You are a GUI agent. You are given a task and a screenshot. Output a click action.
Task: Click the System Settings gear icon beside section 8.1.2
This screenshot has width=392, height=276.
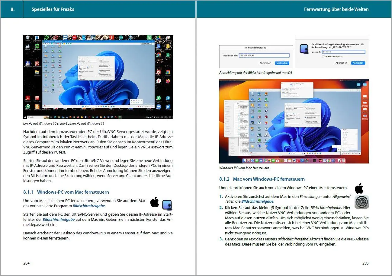[x=361, y=202]
